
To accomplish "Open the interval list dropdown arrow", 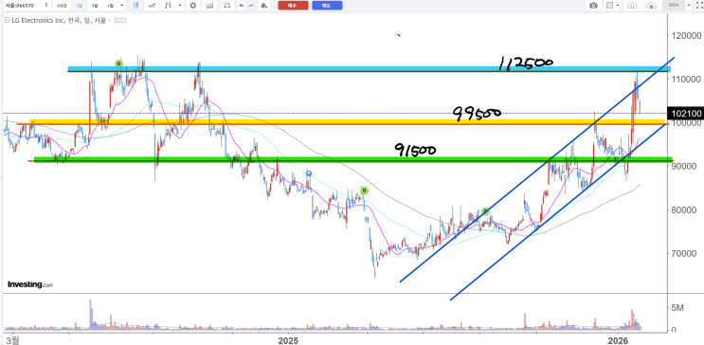I will 122,6.
